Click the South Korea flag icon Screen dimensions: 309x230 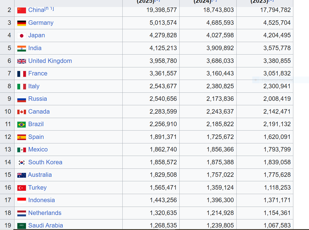tap(22, 163)
